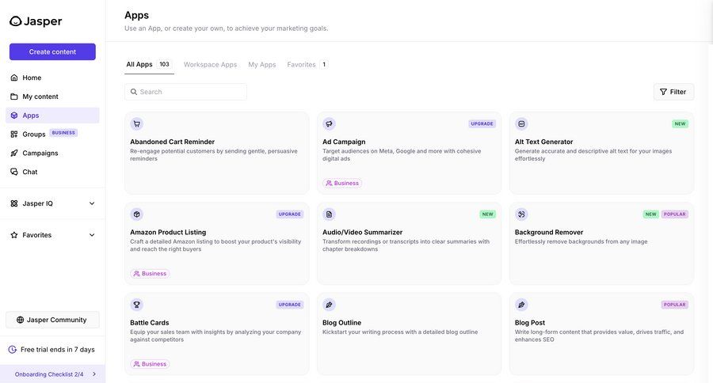Image resolution: width=713 pixels, height=383 pixels.
Task: Click Business tag on Ad Campaign card
Action: tap(342, 183)
